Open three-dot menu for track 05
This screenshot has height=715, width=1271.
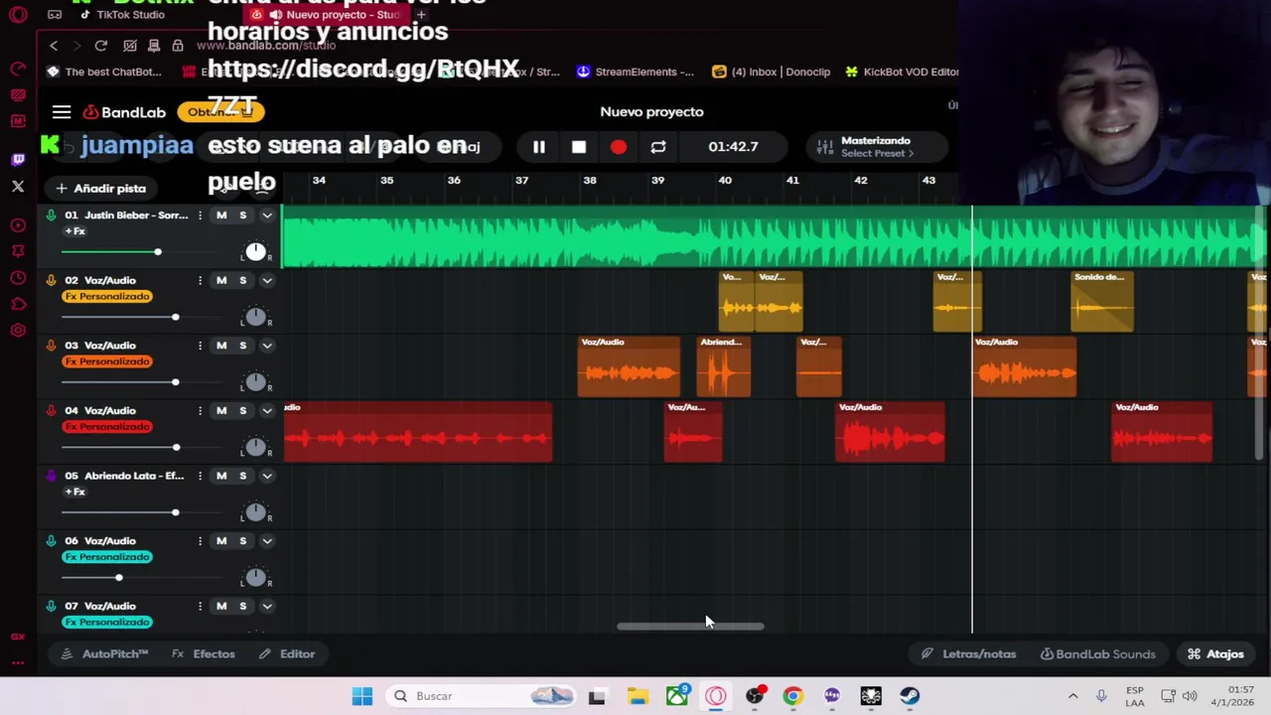[200, 476]
